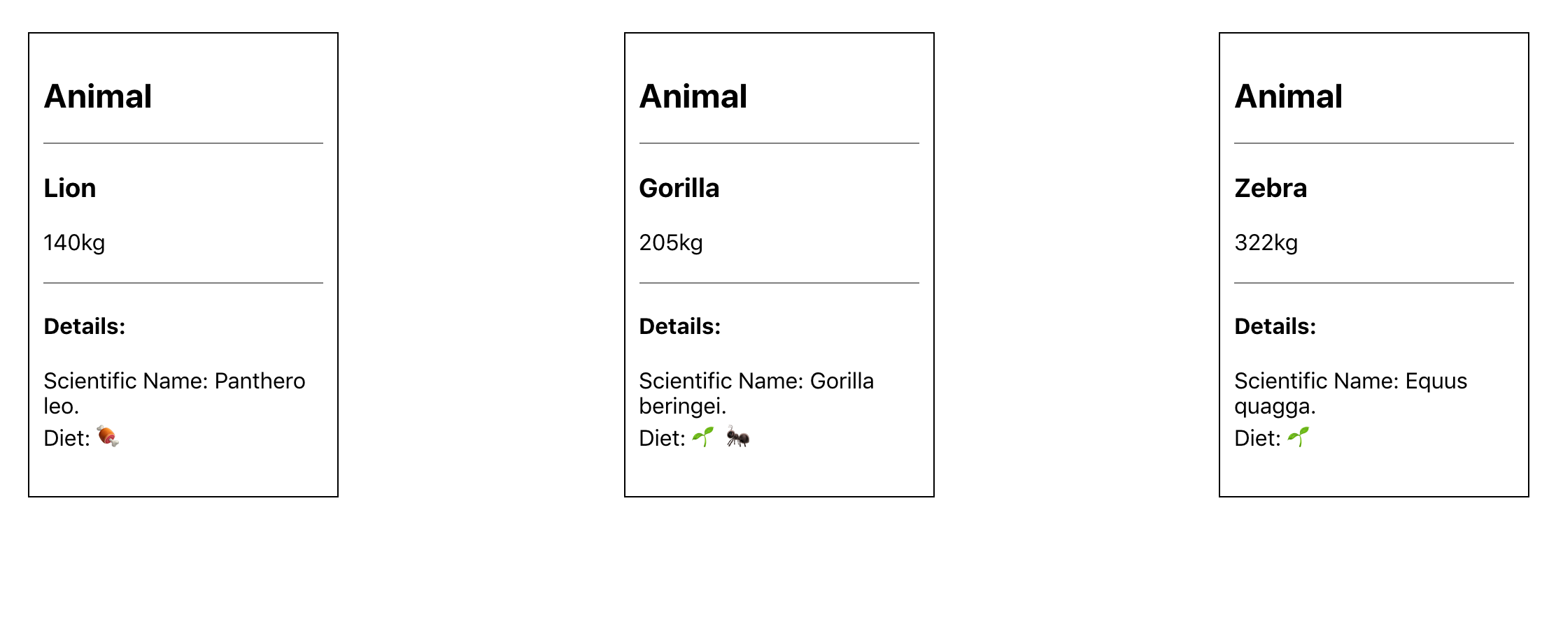Click the seedling emoji in Zebra's diet
1563x640 pixels.
click(1298, 437)
